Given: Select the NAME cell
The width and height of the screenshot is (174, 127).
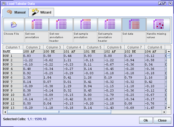Looking at the screenshot, I should [13, 51].
